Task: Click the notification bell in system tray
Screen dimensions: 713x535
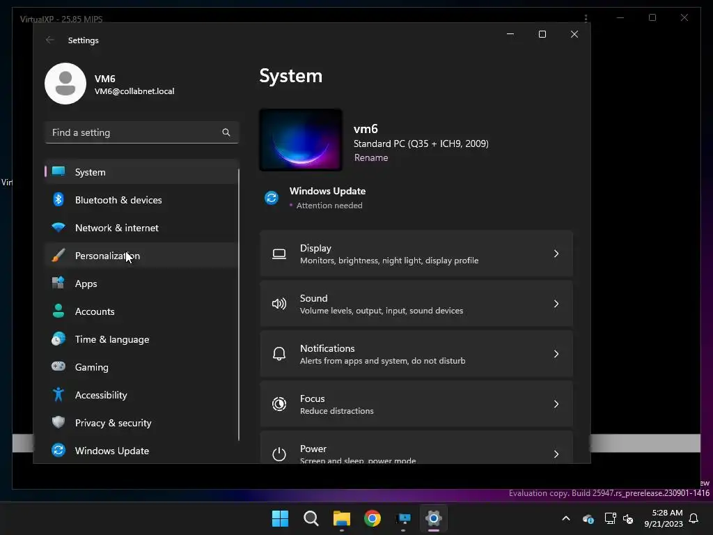Action: pyautogui.click(x=694, y=518)
